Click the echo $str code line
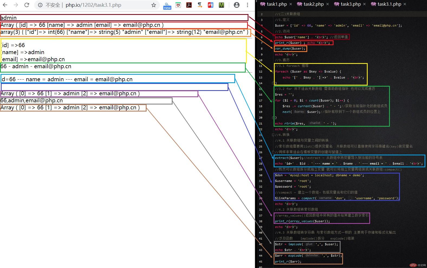 click(293, 250)
